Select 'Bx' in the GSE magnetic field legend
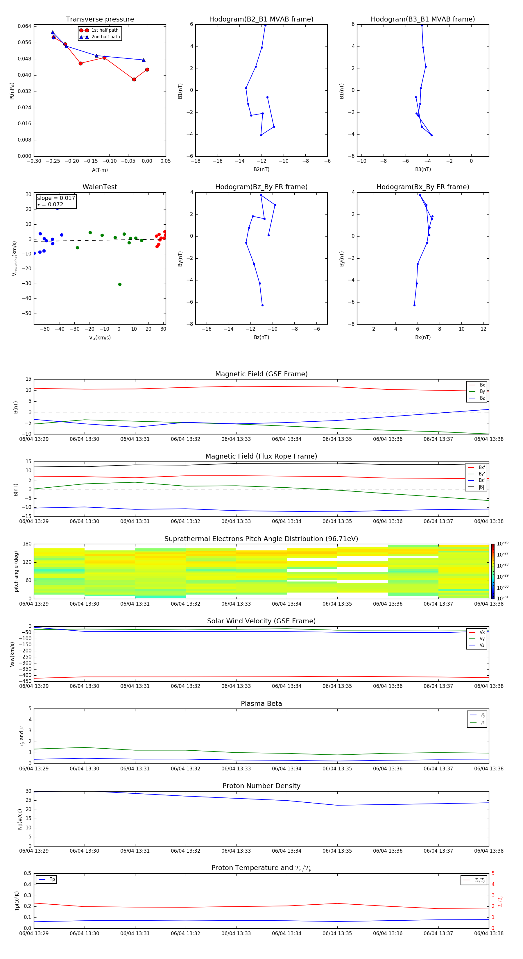 coord(477,385)
